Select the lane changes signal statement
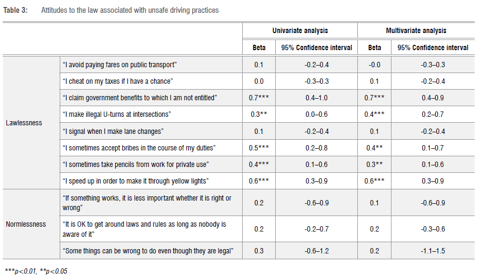The image size is (480, 279). tap(120, 131)
